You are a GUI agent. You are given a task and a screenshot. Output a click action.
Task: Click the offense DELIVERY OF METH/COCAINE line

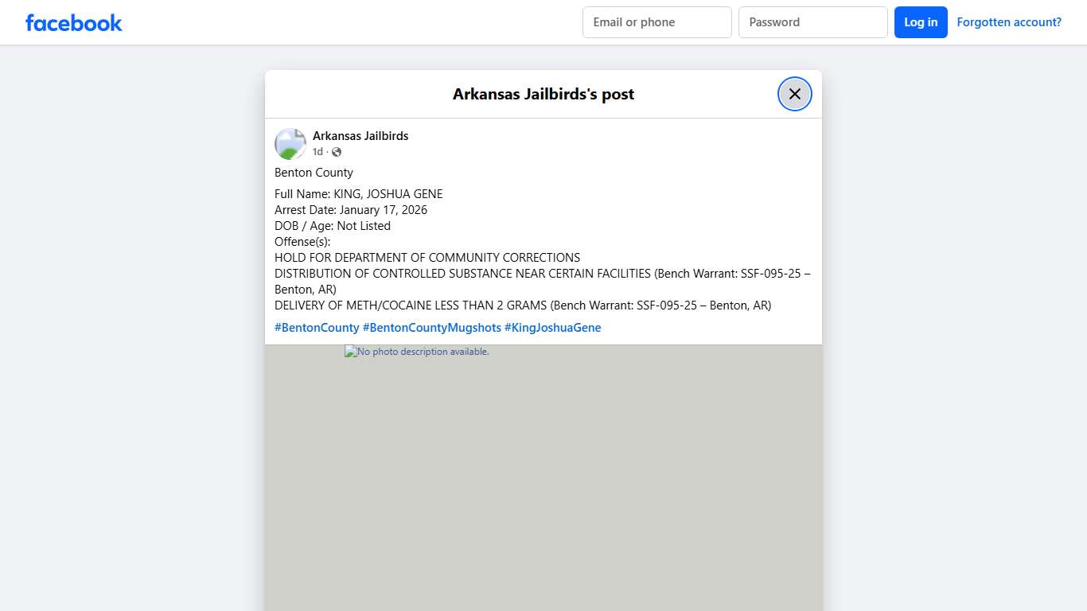tap(522, 305)
